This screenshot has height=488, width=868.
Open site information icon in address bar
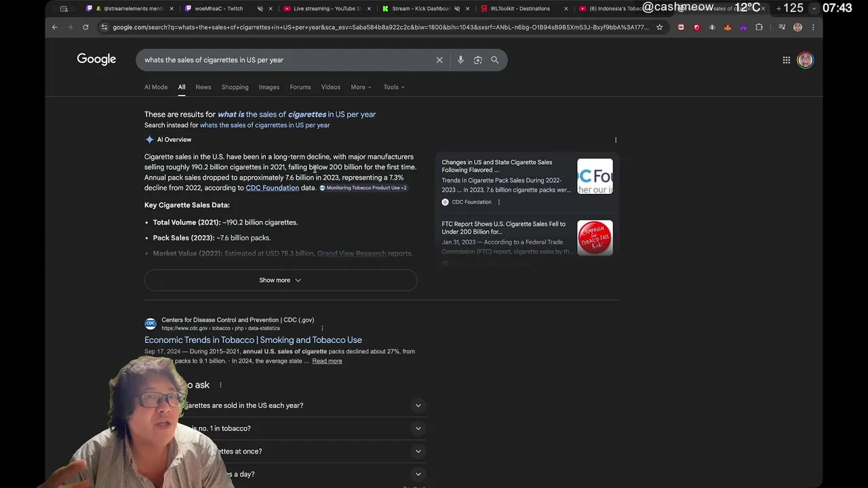[x=104, y=27]
